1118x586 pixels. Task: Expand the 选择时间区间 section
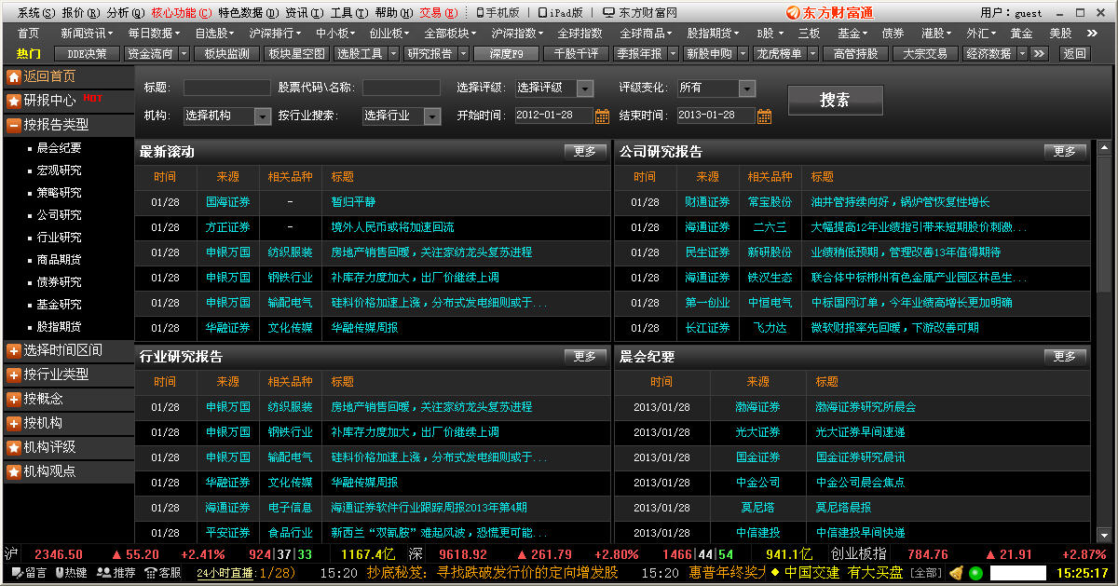tap(14, 350)
